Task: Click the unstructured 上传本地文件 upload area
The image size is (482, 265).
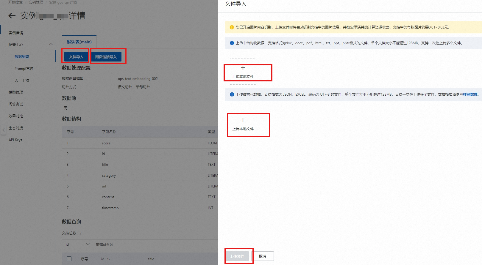Action: coord(243,72)
